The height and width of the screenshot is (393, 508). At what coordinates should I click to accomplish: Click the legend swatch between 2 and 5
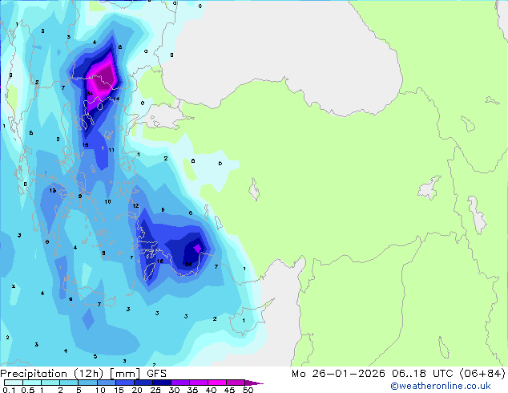click(70, 383)
